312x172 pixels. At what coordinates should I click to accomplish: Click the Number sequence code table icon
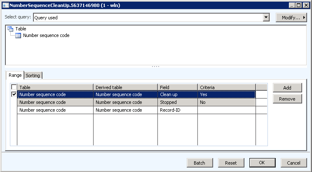click(18, 36)
